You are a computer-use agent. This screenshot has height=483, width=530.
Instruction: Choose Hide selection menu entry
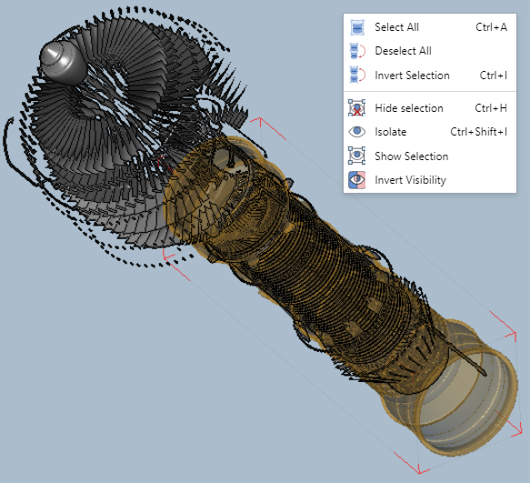430,108
